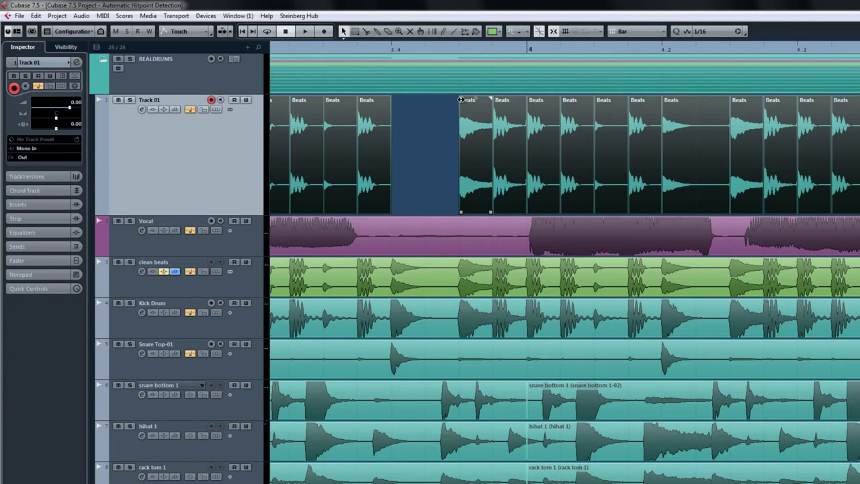860x484 pixels.
Task: Add a track with the plus icon
Action: tap(247, 47)
